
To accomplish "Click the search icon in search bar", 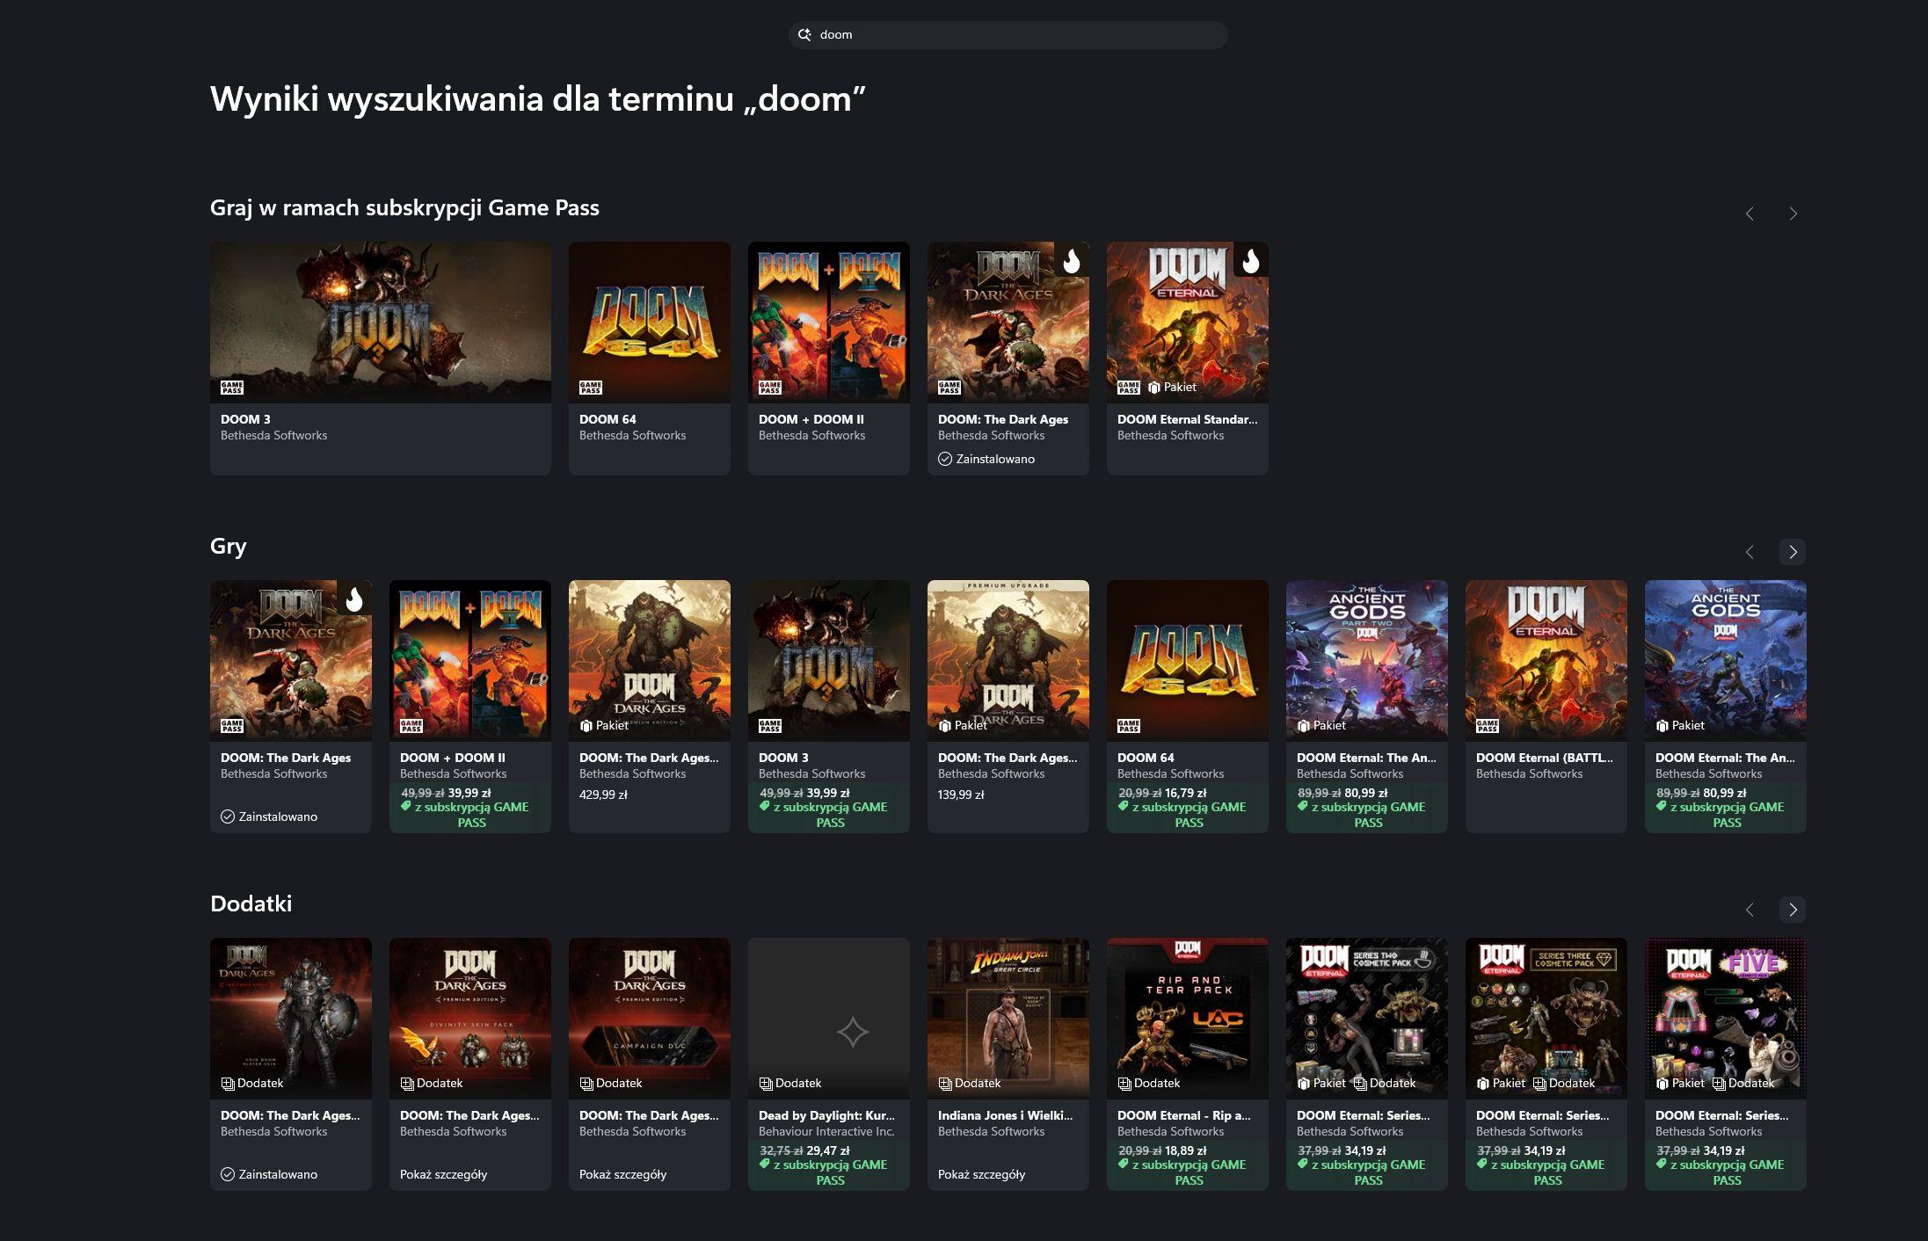I will click(804, 35).
